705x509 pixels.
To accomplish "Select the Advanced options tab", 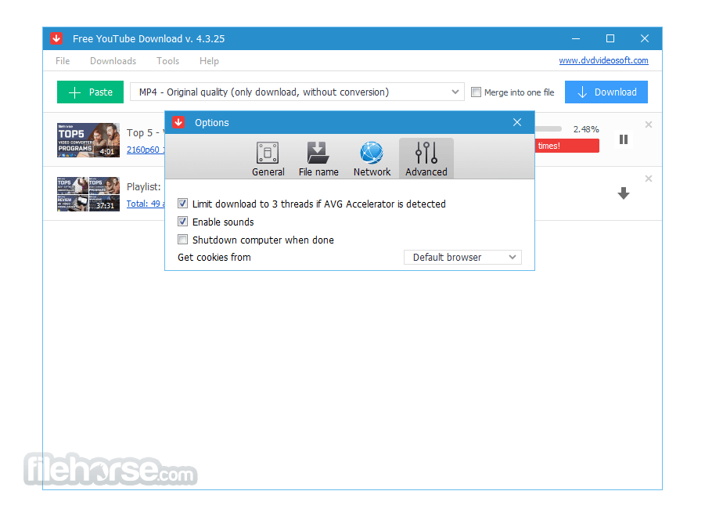I will pyautogui.click(x=426, y=159).
